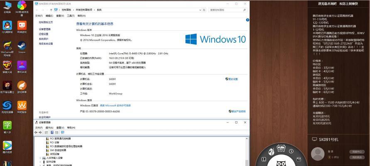Select the PCI 数据捕获和信号处理控制器 device
Image resolution: width=370 pixels, height=166 pixels.
tap(64, 146)
